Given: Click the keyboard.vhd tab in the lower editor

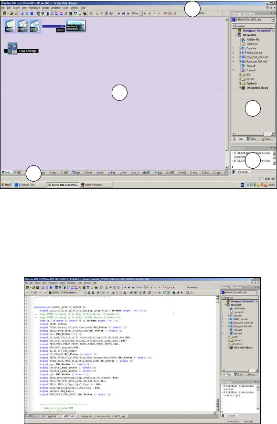Looking at the screenshot, I should (x=103, y=416).
